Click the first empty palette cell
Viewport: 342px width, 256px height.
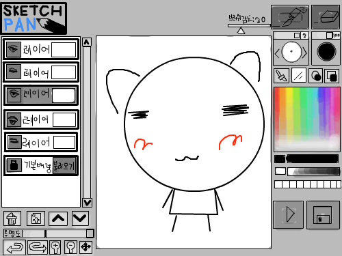[x=278, y=184]
